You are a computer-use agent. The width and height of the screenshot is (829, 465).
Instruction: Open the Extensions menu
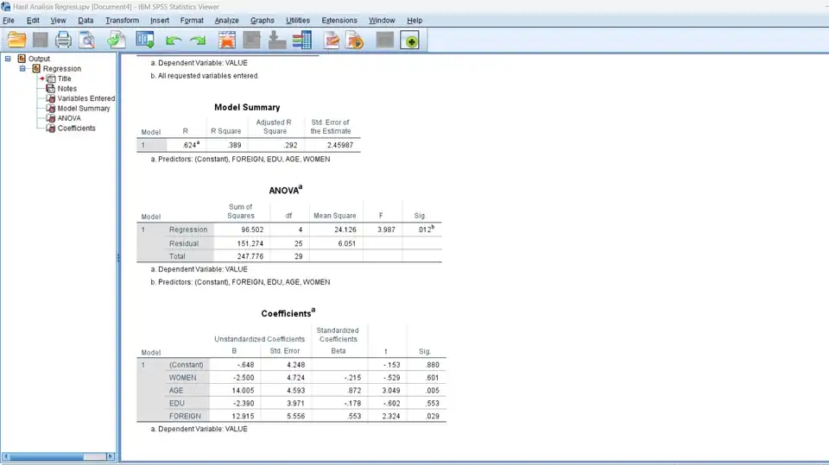(339, 20)
